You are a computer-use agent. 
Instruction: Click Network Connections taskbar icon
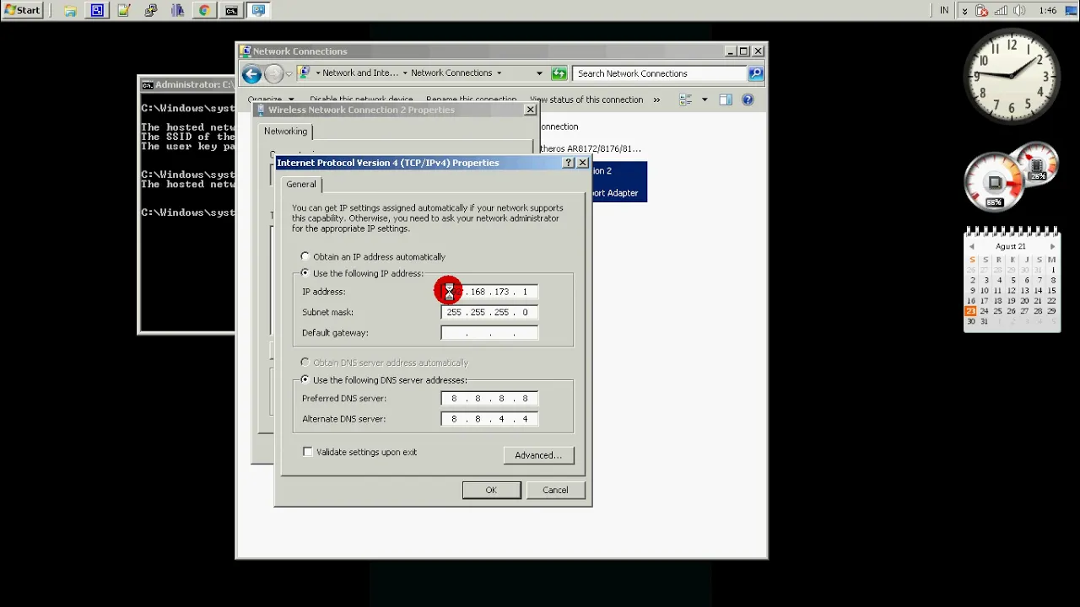[x=258, y=11]
